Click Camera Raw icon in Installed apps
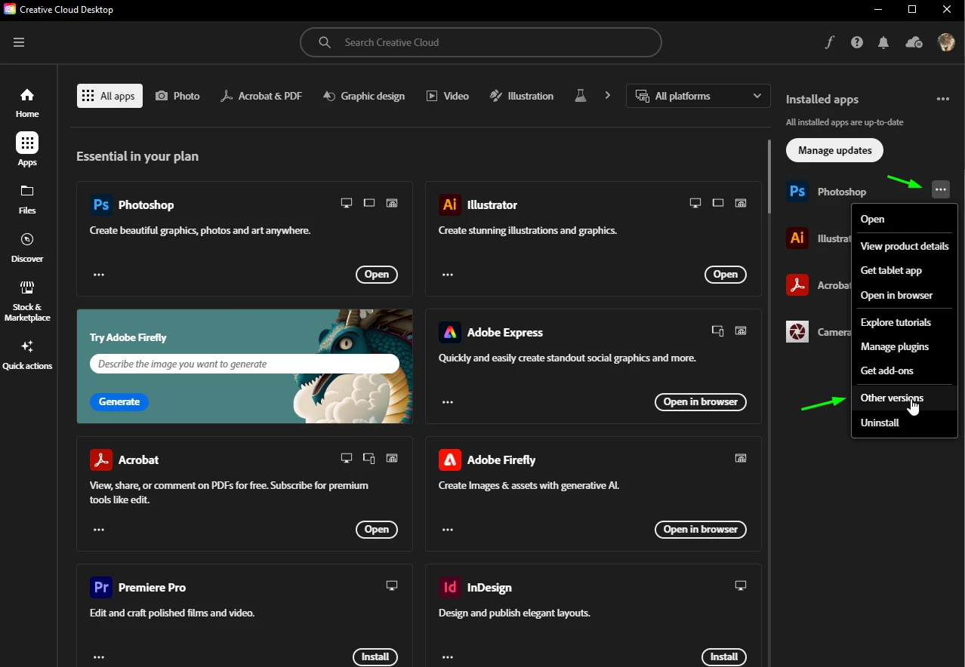This screenshot has height=667, width=965. [x=797, y=331]
